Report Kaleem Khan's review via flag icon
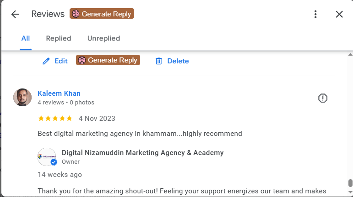 (x=323, y=98)
